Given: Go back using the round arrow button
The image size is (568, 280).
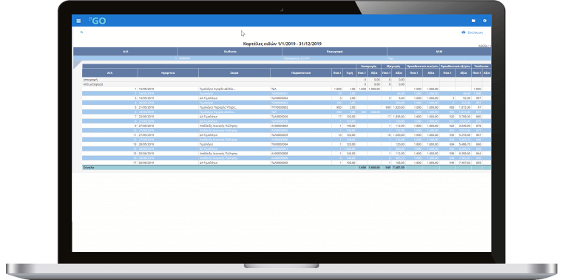Looking at the screenshot, I should [x=81, y=33].
